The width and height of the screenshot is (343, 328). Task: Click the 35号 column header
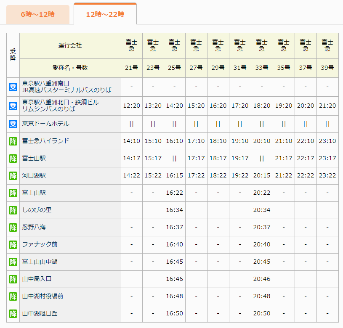(284, 68)
